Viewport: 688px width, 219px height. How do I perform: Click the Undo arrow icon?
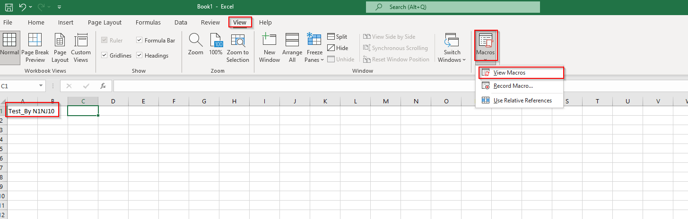click(22, 7)
